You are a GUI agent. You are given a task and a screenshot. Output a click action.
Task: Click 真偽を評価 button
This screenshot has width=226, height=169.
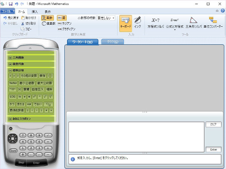[x=17, y=110]
